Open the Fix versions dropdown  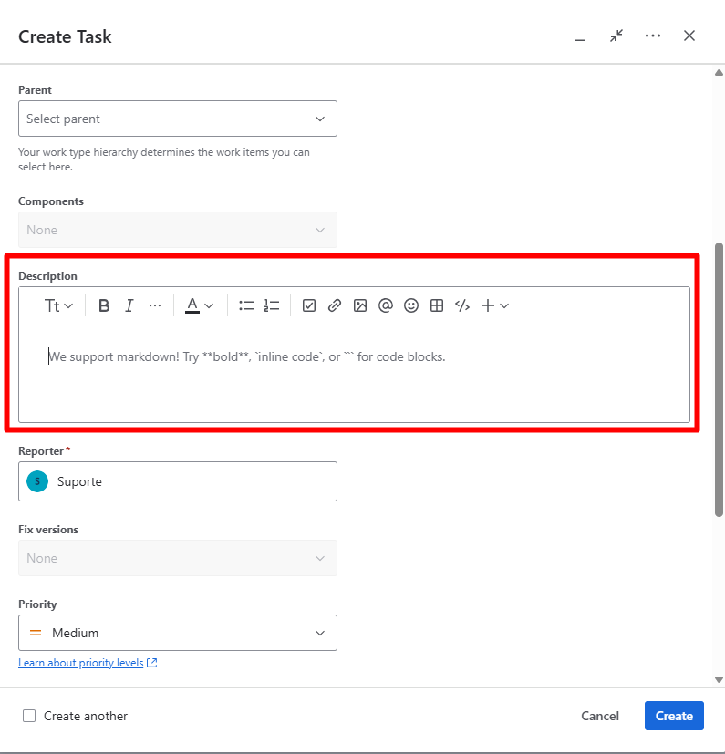178,558
